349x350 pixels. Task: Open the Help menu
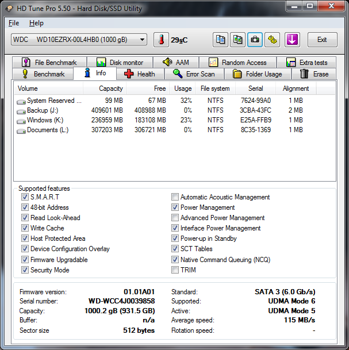[36, 23]
